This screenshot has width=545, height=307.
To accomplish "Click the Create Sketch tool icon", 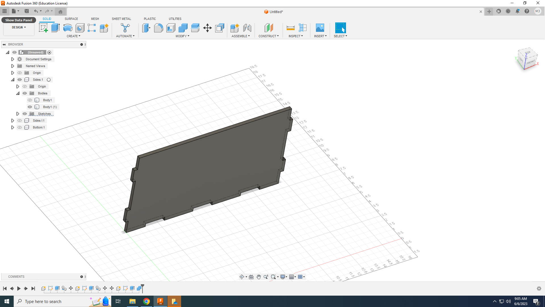I will tap(43, 28).
